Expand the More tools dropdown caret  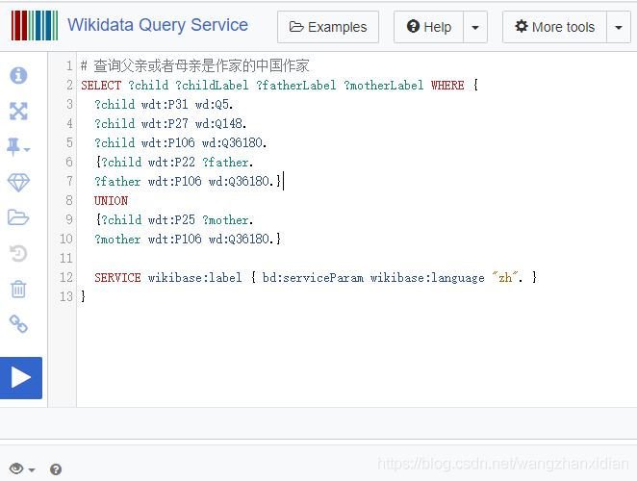(619, 27)
